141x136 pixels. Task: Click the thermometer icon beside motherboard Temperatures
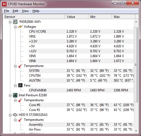coord(20,66)
